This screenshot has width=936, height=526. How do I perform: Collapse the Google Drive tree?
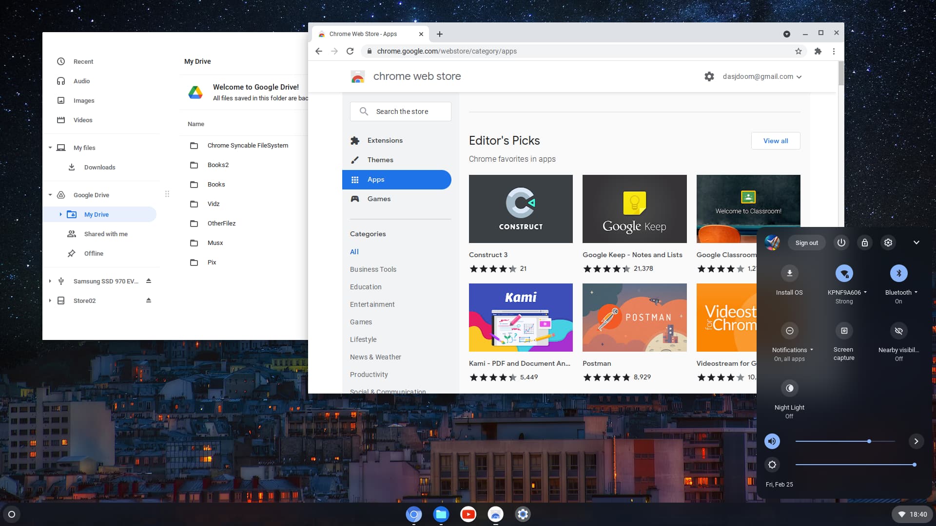pos(50,195)
